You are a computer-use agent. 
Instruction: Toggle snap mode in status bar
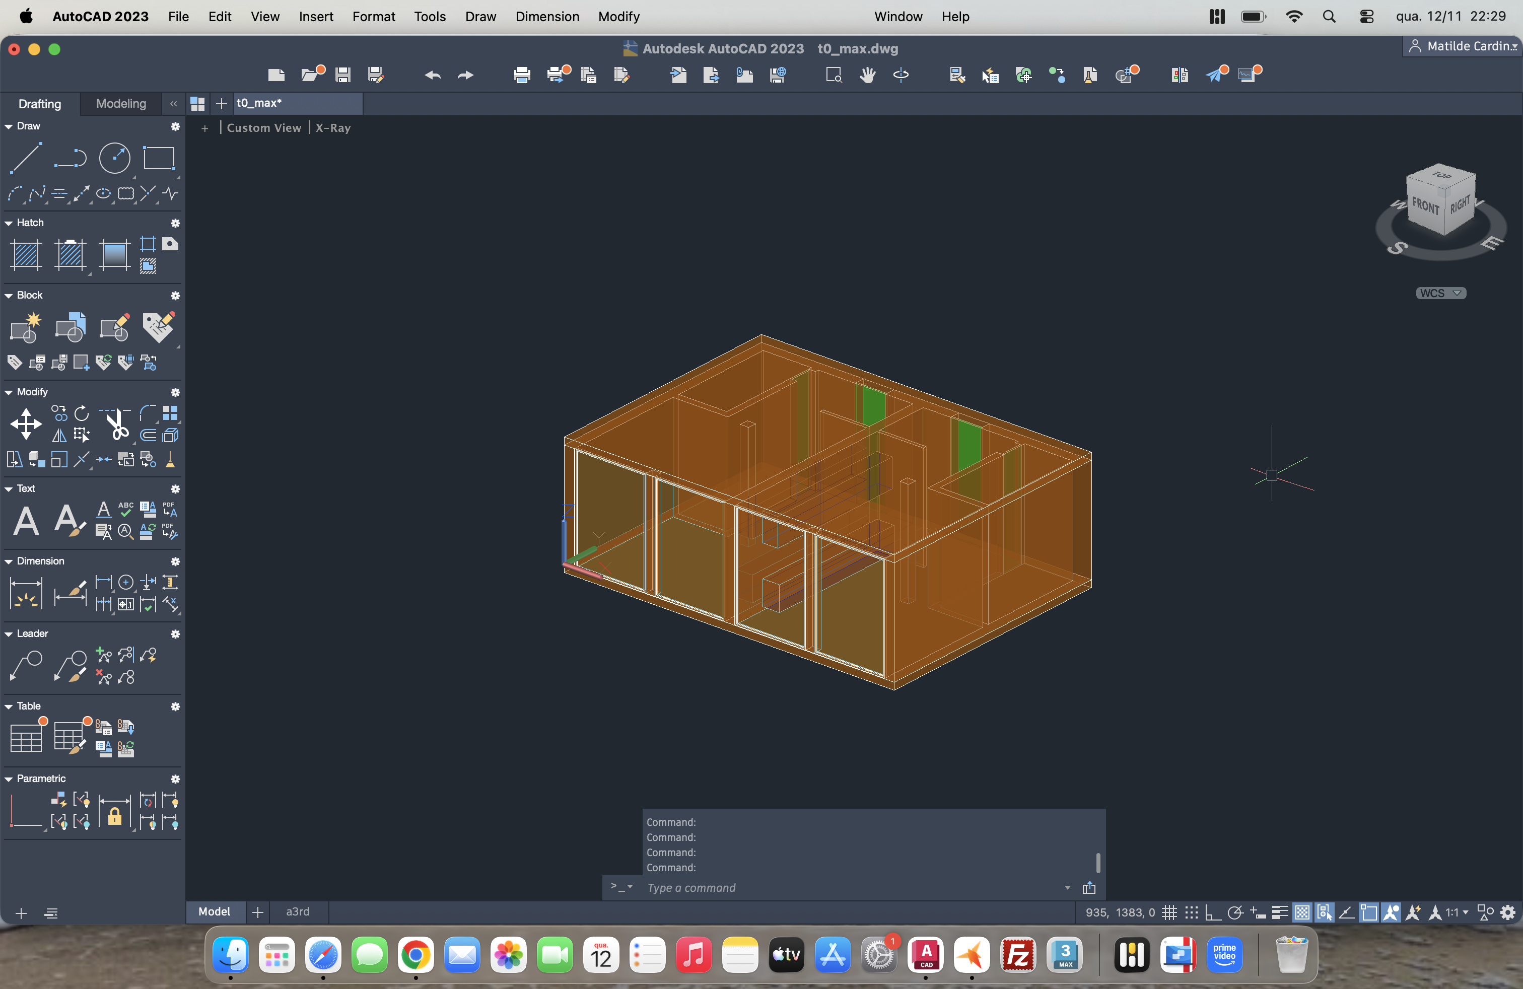[x=1191, y=913]
